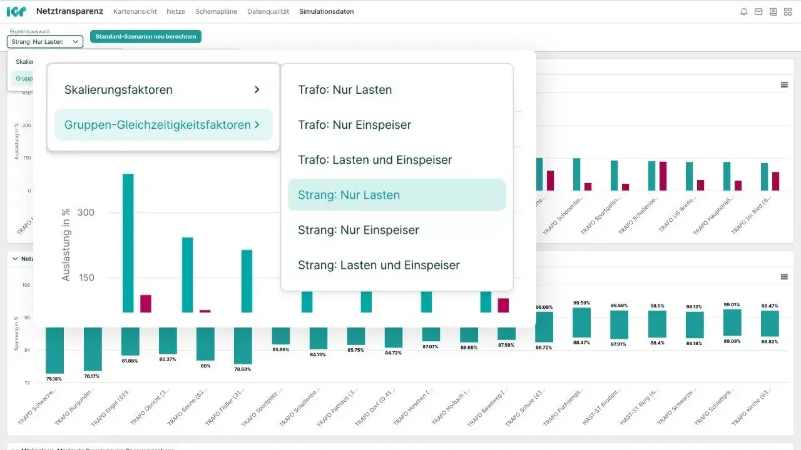Click the 86.68% voltage value
This screenshot has height=450, width=801.
tap(468, 347)
